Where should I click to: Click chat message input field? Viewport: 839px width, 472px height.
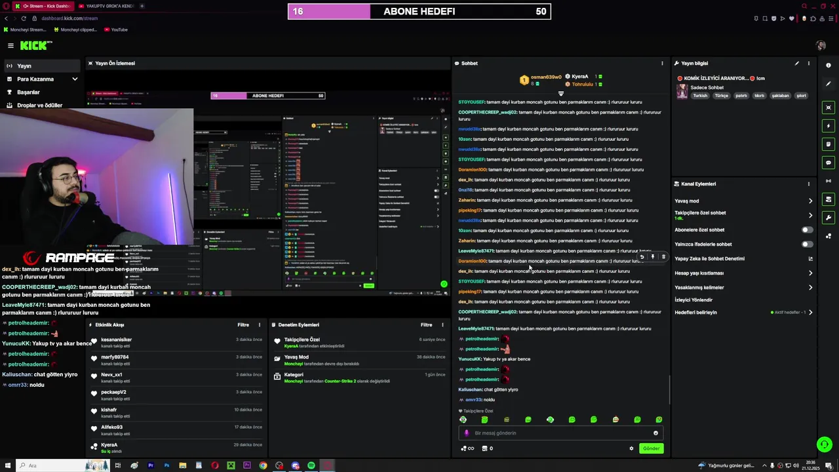(x=561, y=433)
